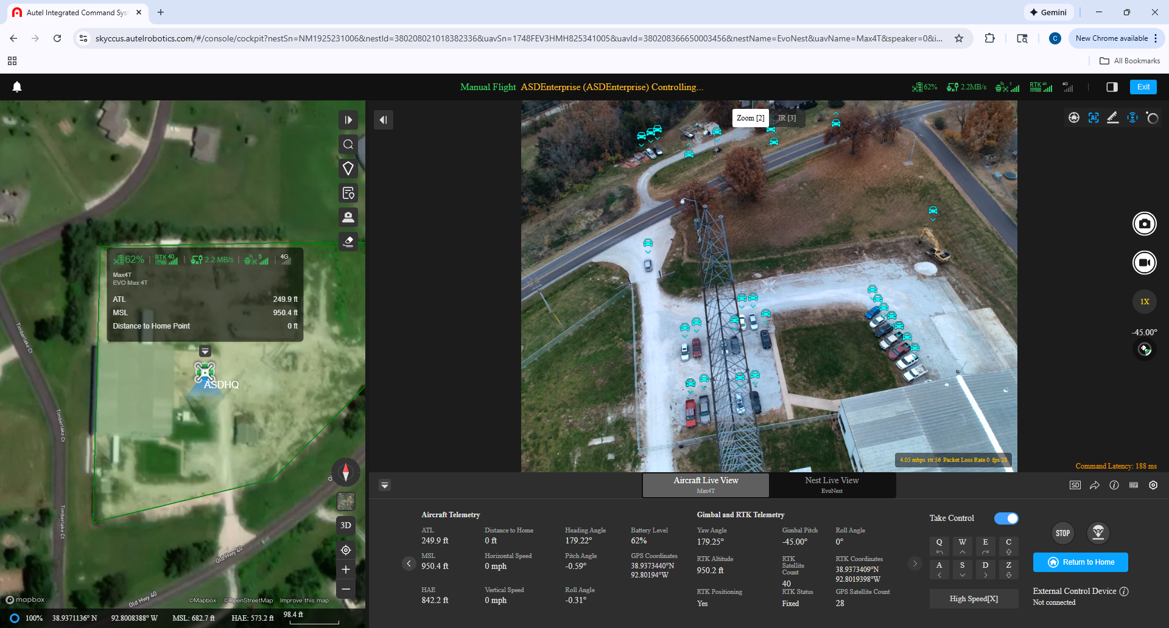Viewport: 1169px width, 628px height.
Task: Enable the AI recognition tool
Action: pos(1094,118)
